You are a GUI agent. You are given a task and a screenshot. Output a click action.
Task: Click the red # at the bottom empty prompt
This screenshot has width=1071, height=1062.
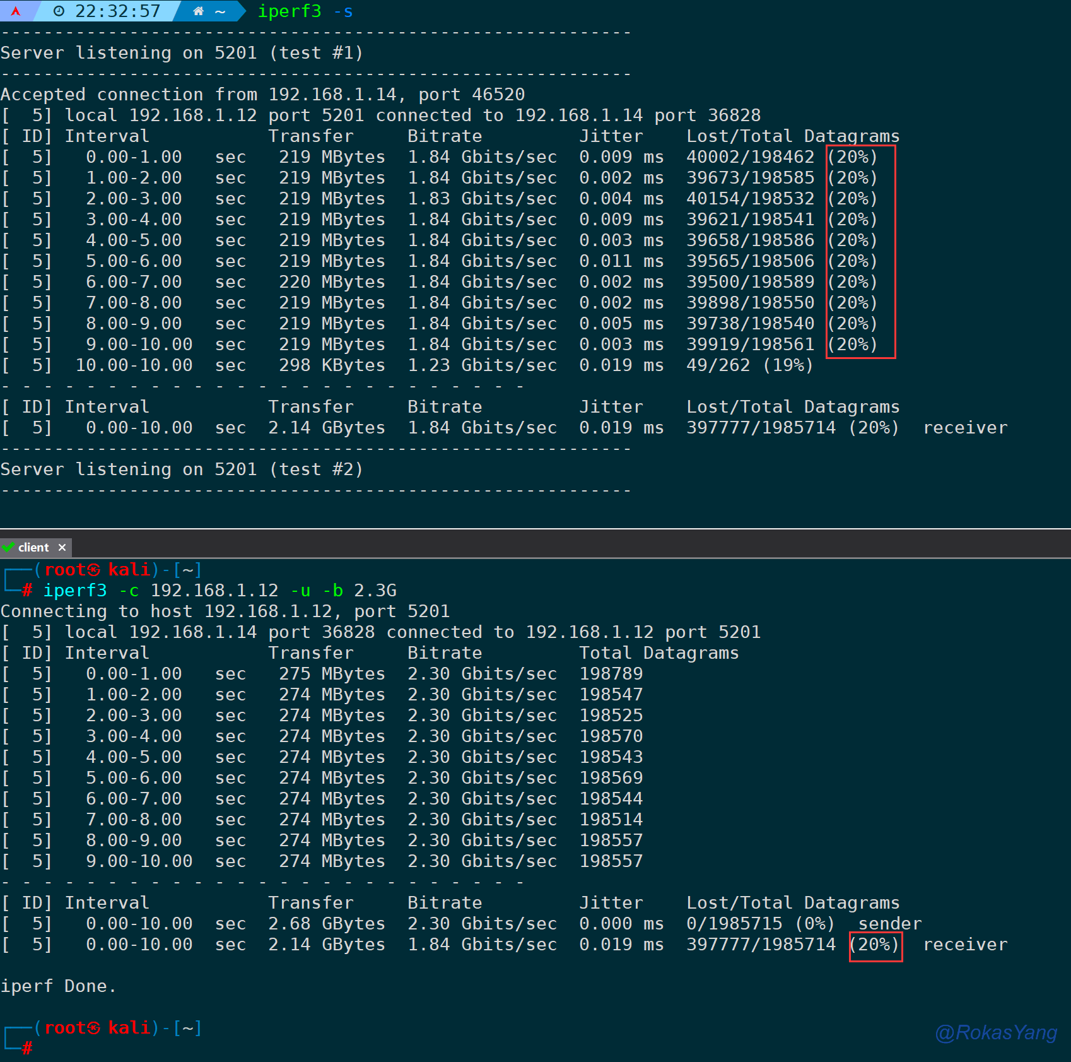(27, 1049)
